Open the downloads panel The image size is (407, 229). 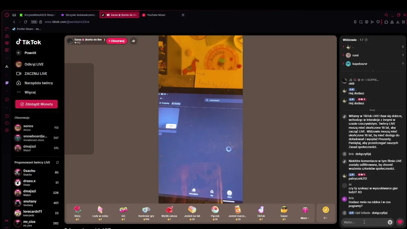(x=398, y=22)
